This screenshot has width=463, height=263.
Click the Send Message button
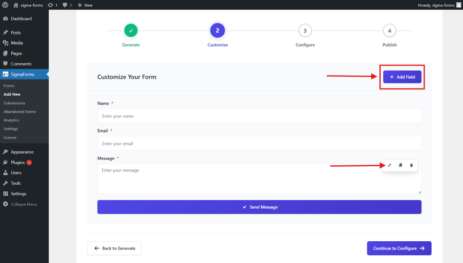(x=259, y=207)
